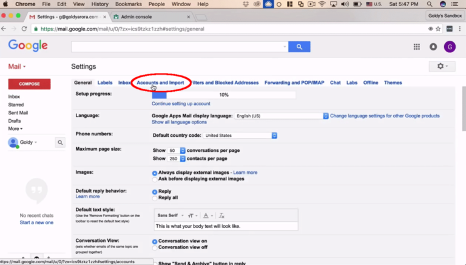466x265 pixels.
Task: Open the Chrome three-dot menu
Action: coord(460,29)
